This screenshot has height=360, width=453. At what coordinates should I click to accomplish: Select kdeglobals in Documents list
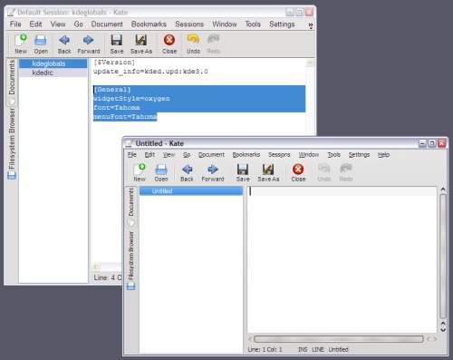(x=53, y=63)
